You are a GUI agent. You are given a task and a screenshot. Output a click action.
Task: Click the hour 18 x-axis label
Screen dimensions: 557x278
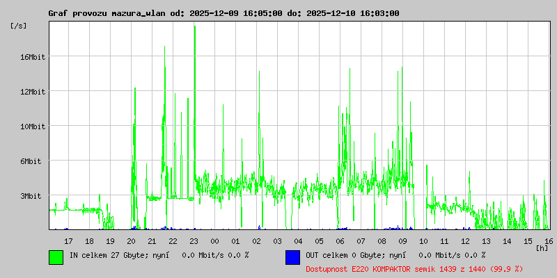pos(89,241)
